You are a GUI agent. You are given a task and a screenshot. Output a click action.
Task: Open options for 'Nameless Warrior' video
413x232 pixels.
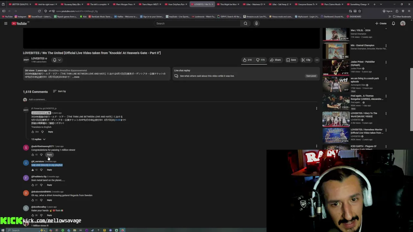[386, 130]
